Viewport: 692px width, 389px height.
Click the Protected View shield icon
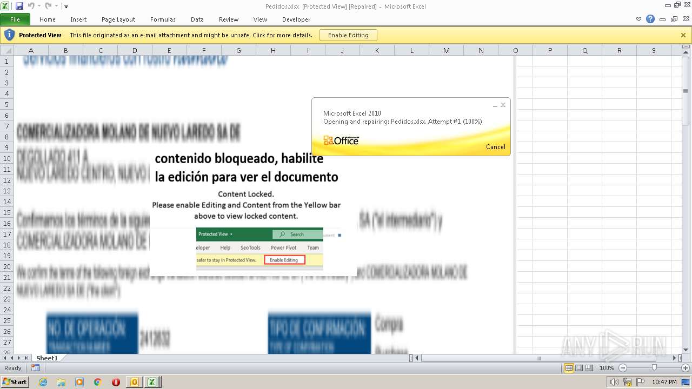pos(9,35)
